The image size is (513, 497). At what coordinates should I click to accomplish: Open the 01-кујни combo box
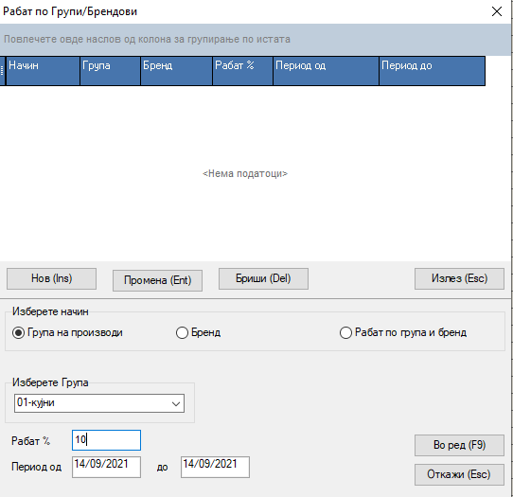(99, 403)
